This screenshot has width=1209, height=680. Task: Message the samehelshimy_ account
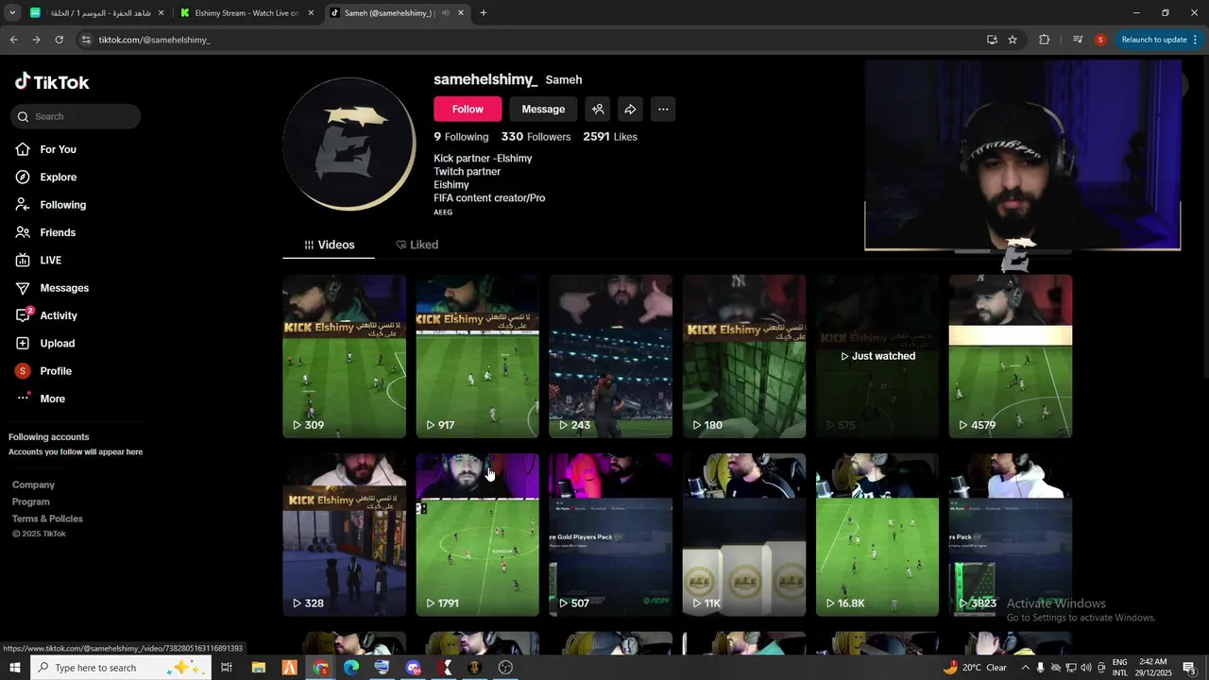tap(543, 110)
